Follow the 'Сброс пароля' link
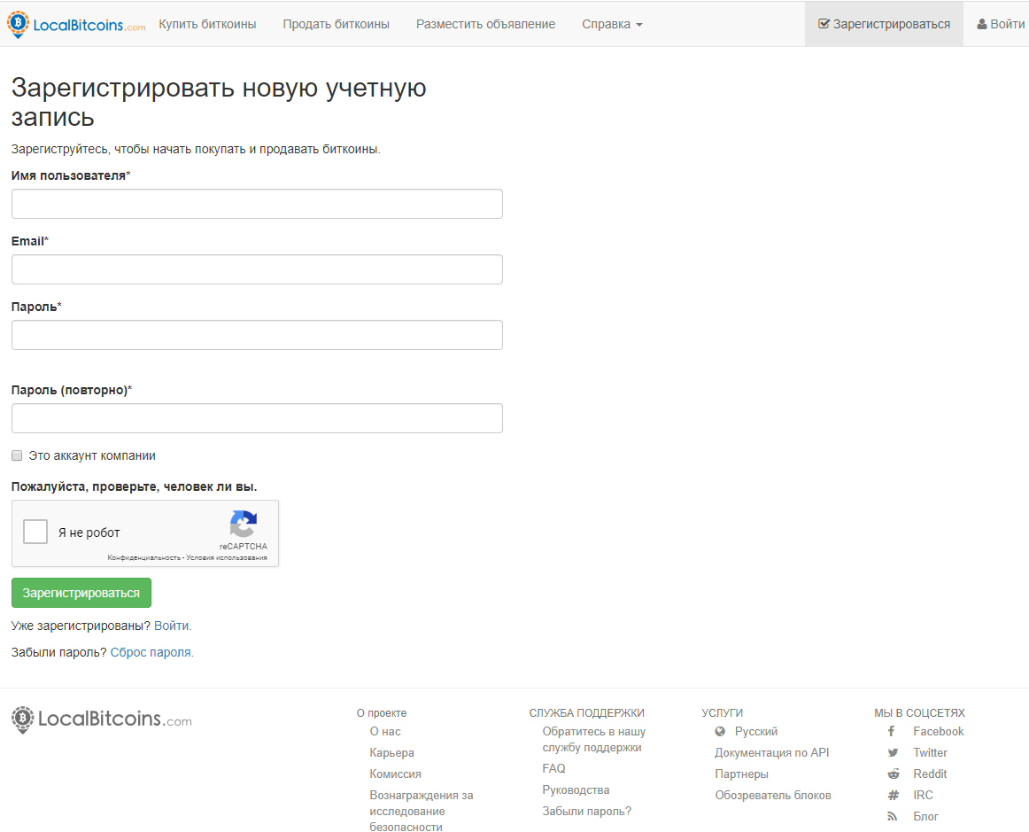 click(x=151, y=652)
